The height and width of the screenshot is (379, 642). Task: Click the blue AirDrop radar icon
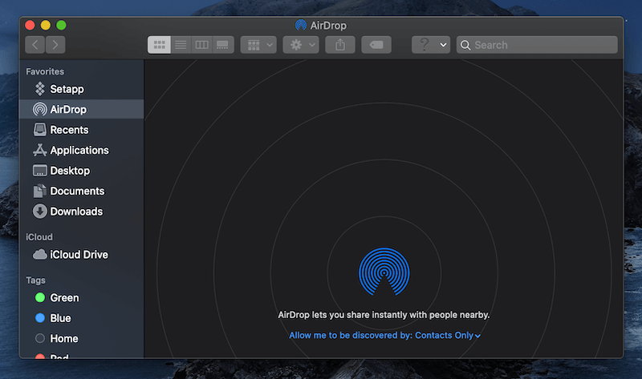click(384, 272)
